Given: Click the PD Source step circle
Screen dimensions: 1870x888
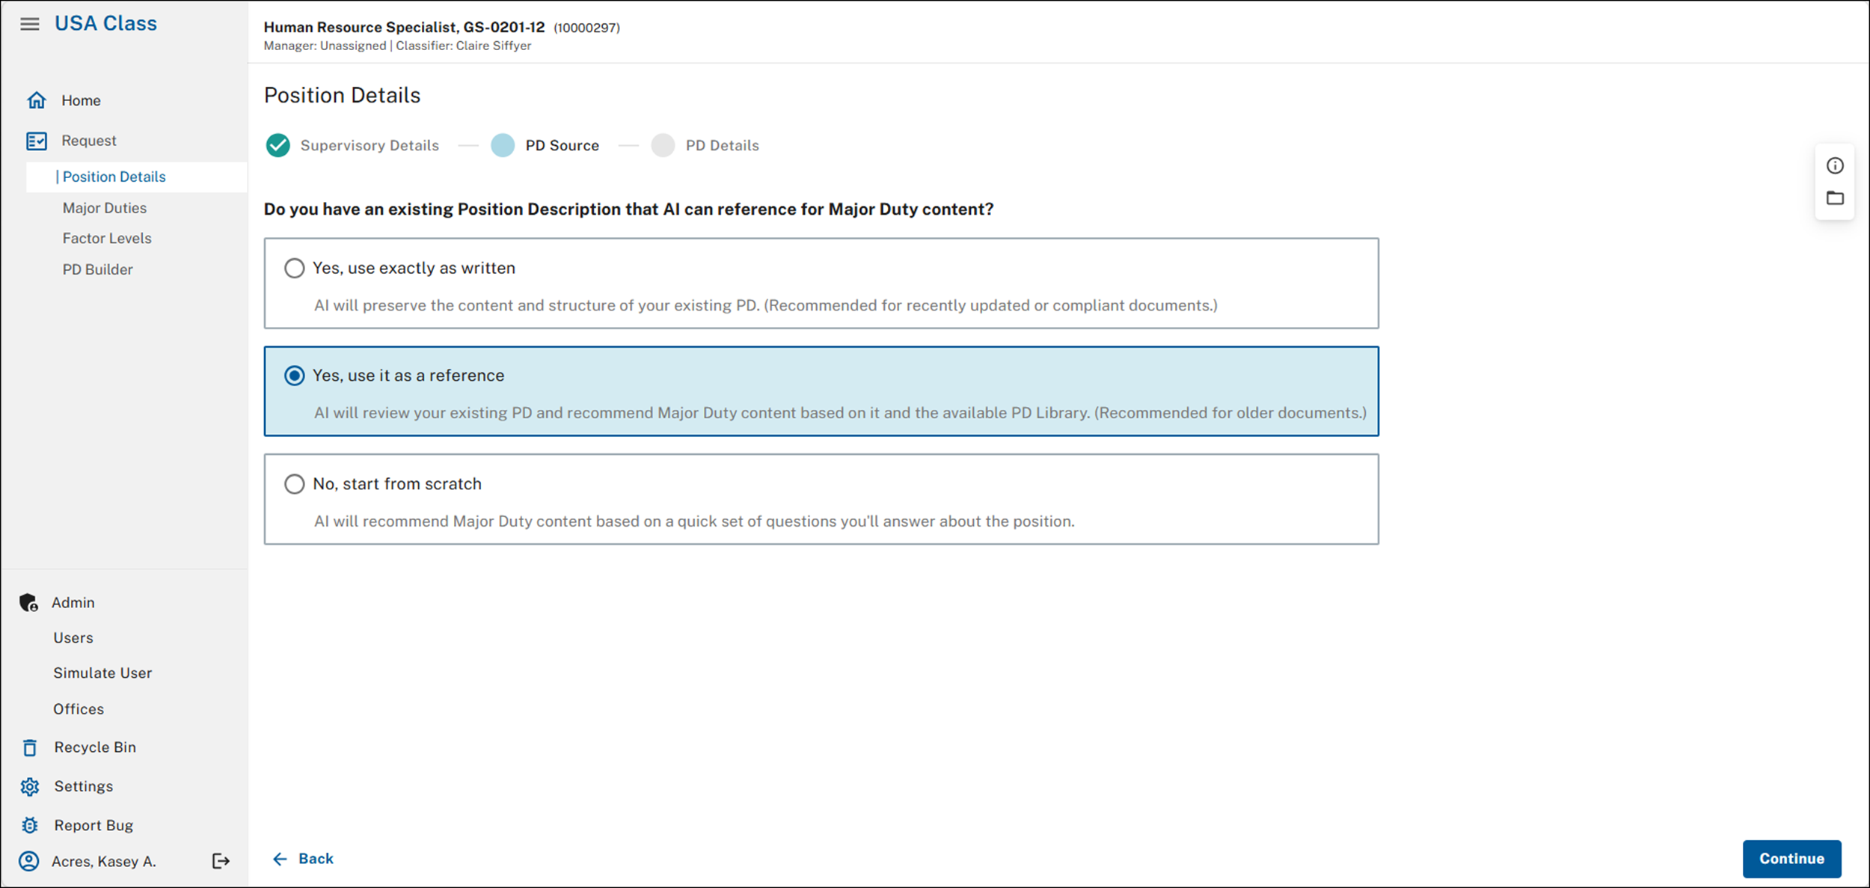Looking at the screenshot, I should tap(503, 145).
